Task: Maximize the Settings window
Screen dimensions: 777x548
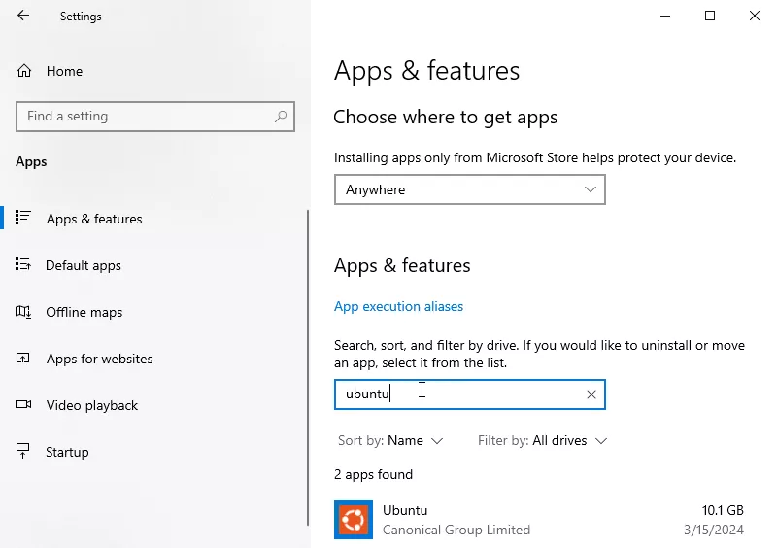Action: click(x=710, y=16)
